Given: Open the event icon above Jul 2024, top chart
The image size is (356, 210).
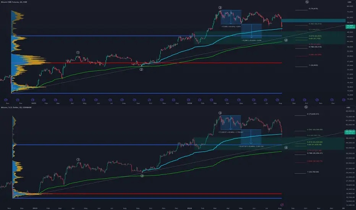Looking at the screenshot, I should 265,100.
